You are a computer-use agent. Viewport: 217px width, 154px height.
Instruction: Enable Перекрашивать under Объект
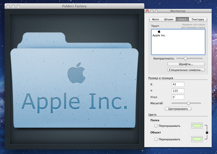pyautogui.click(x=156, y=139)
